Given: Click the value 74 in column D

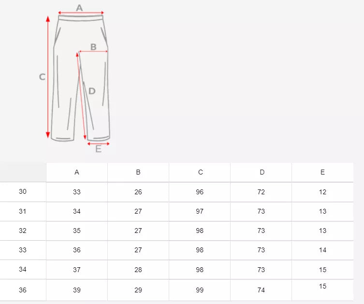Looking at the screenshot, I should pyautogui.click(x=262, y=290).
